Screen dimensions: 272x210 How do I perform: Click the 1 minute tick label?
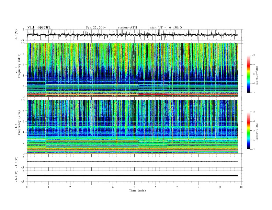pos(49,187)
